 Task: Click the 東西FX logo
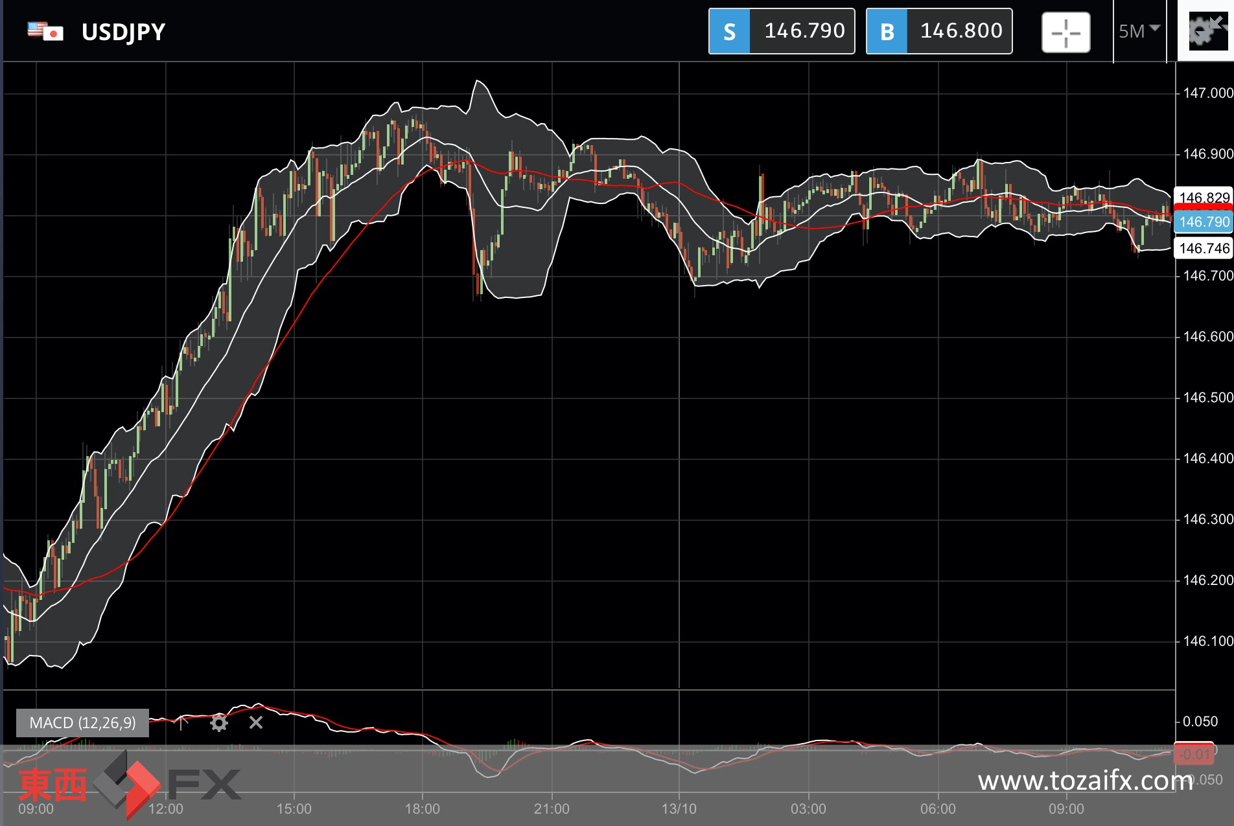pos(130,785)
